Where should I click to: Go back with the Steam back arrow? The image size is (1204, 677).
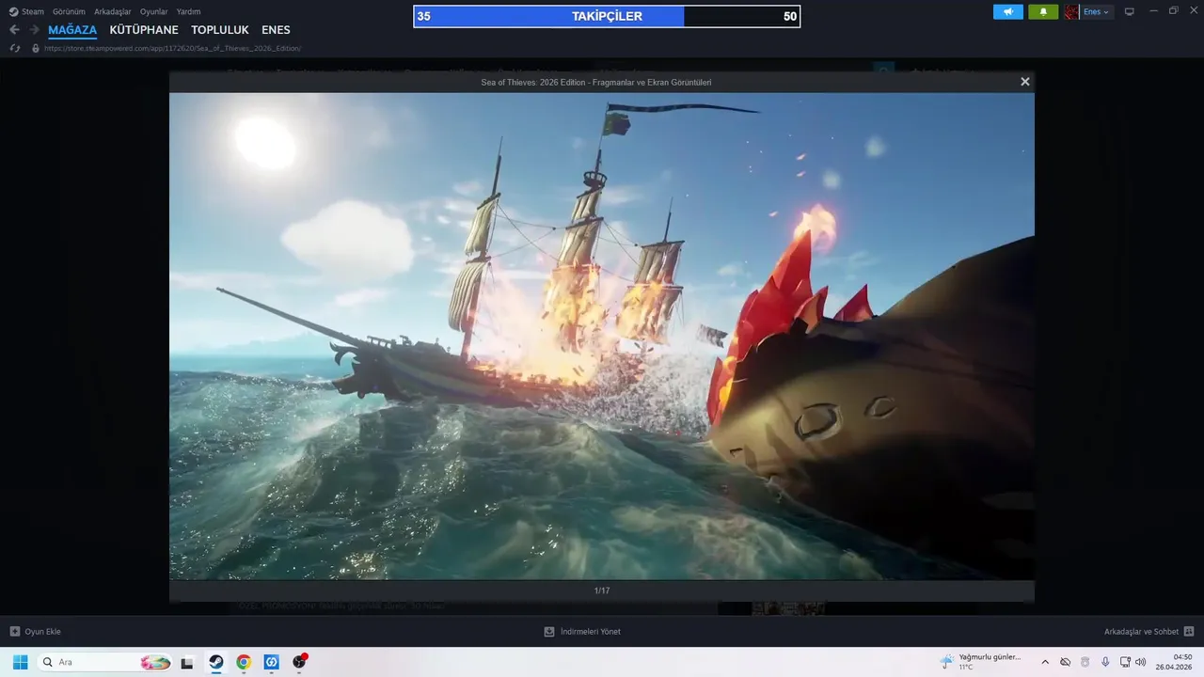[x=14, y=30]
